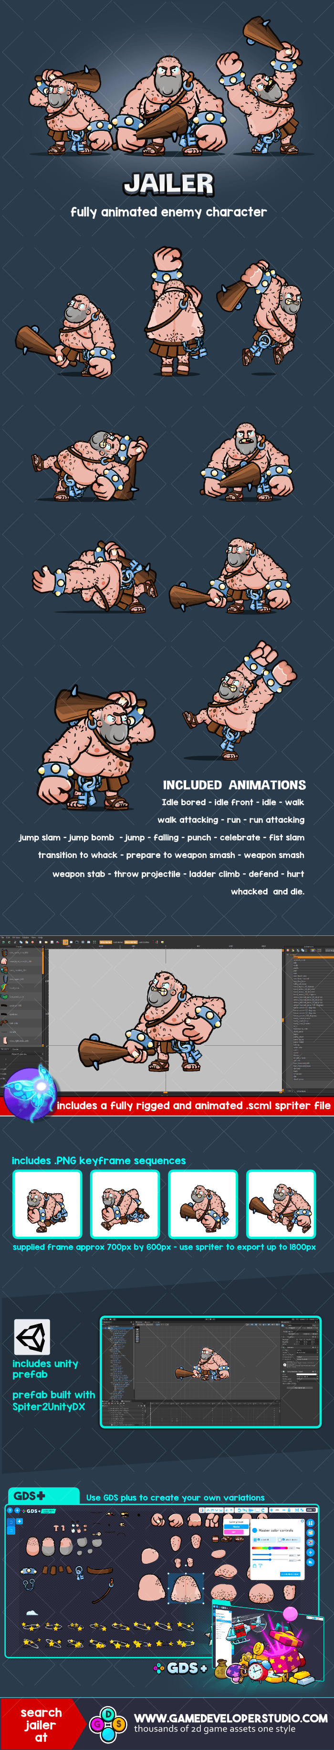Click the Unity logo icon
334x1750 pixels.
[x=32, y=1337]
